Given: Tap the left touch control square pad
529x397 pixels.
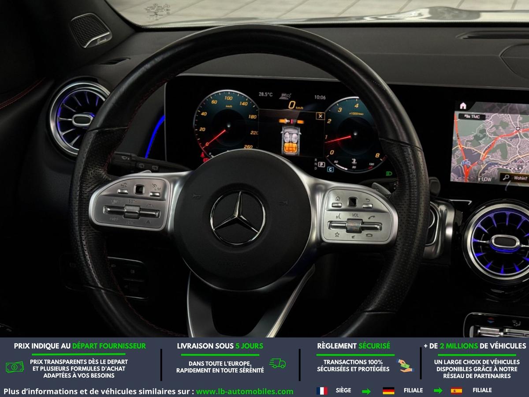Looking at the screenshot, I should coord(139,189).
